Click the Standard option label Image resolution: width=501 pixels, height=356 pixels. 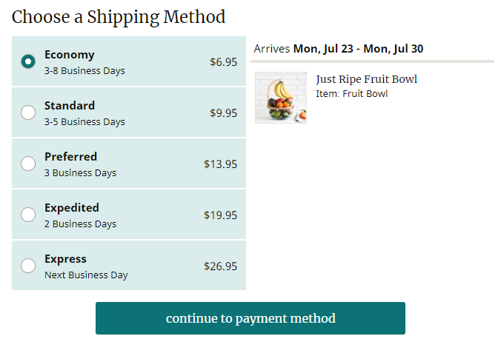click(70, 106)
